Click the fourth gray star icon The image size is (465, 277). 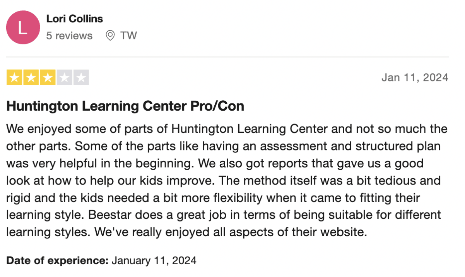coord(65,77)
